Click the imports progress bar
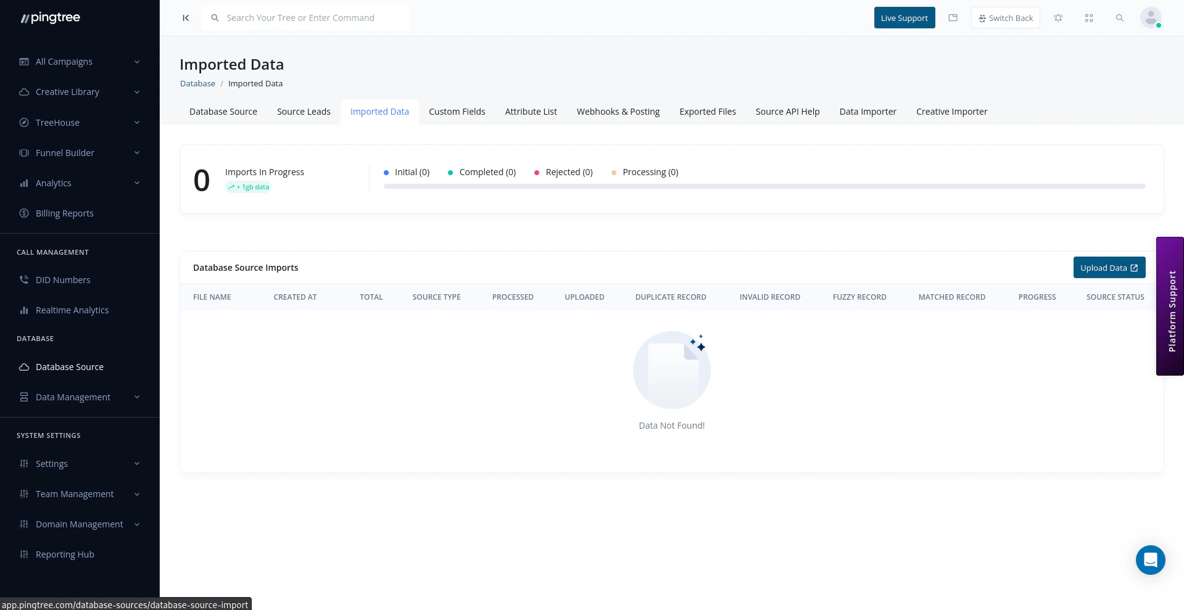Image resolution: width=1184 pixels, height=610 pixels. pos(764,186)
